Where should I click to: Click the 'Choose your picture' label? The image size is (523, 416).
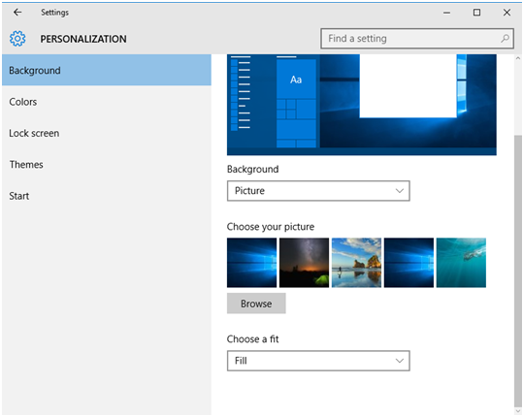click(271, 227)
